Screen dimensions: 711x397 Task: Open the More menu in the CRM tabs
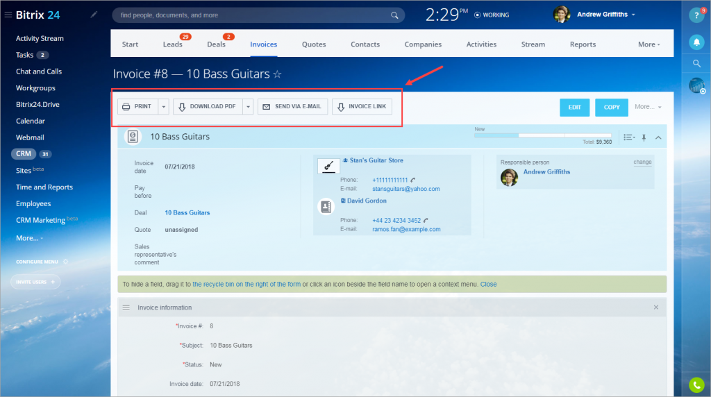coord(649,44)
